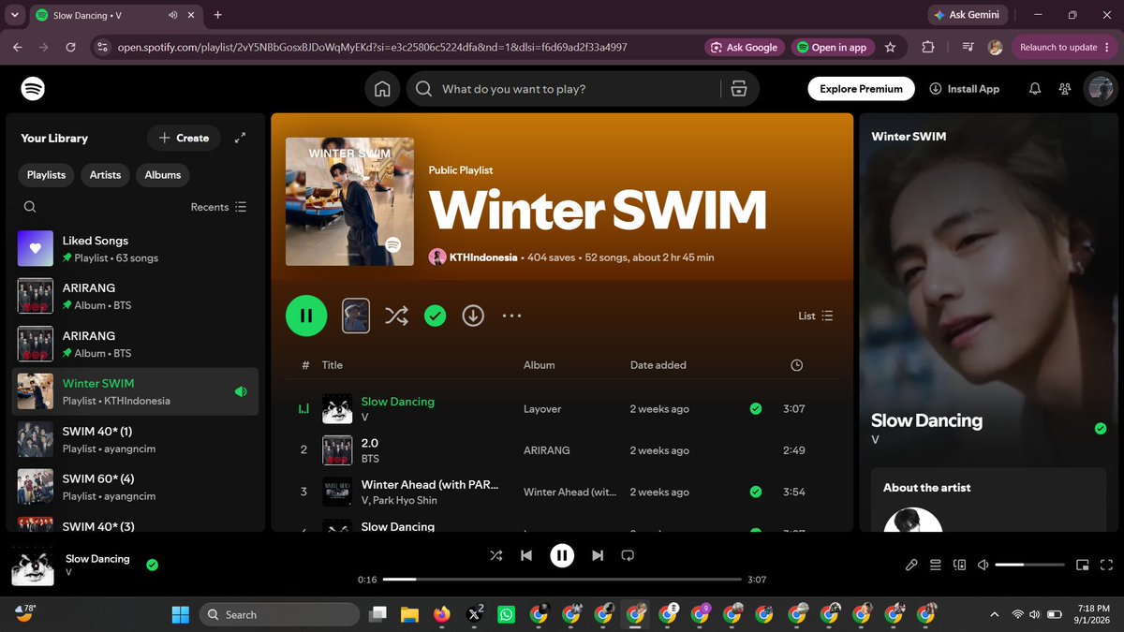
Task: Open Windows Start menu
Action: (180, 614)
